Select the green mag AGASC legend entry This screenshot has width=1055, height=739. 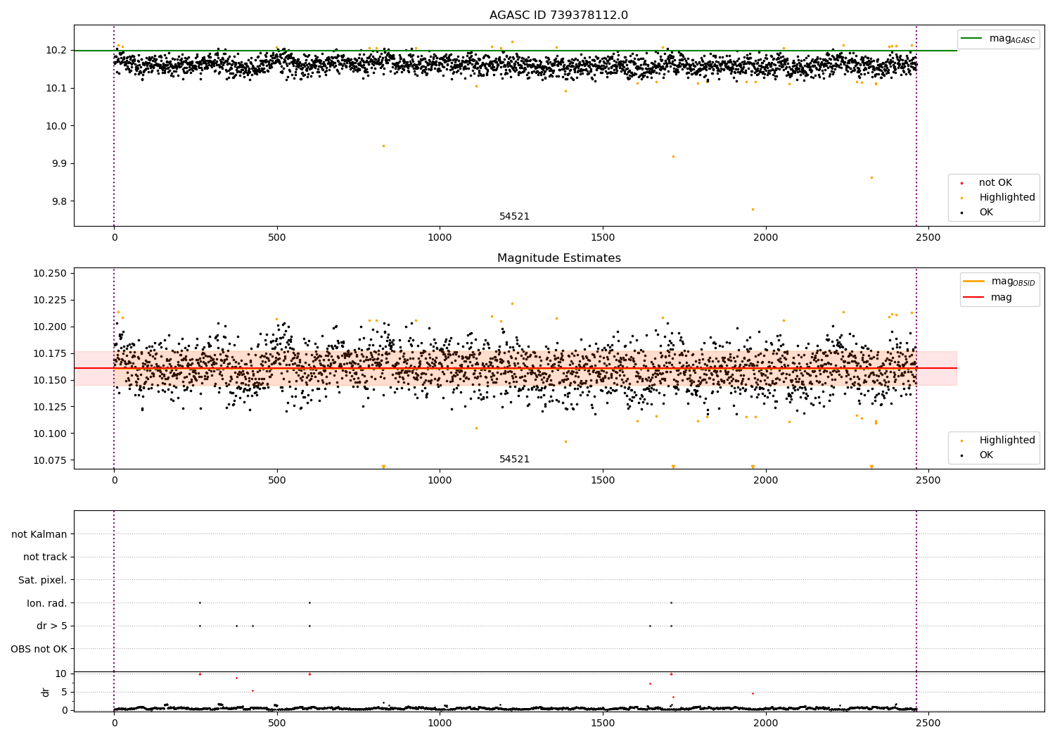point(998,39)
